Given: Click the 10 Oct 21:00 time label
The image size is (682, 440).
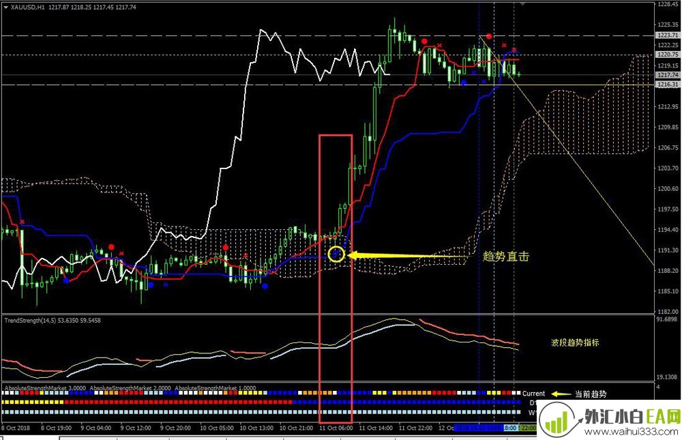Looking at the screenshot, I should point(296,428).
